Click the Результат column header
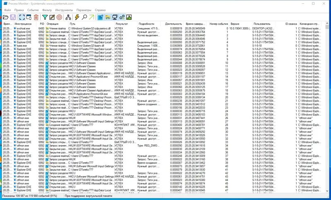This screenshot has height=200, width=331. tap(122, 24)
